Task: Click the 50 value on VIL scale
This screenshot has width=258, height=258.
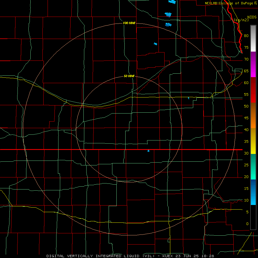Action: (246, 106)
